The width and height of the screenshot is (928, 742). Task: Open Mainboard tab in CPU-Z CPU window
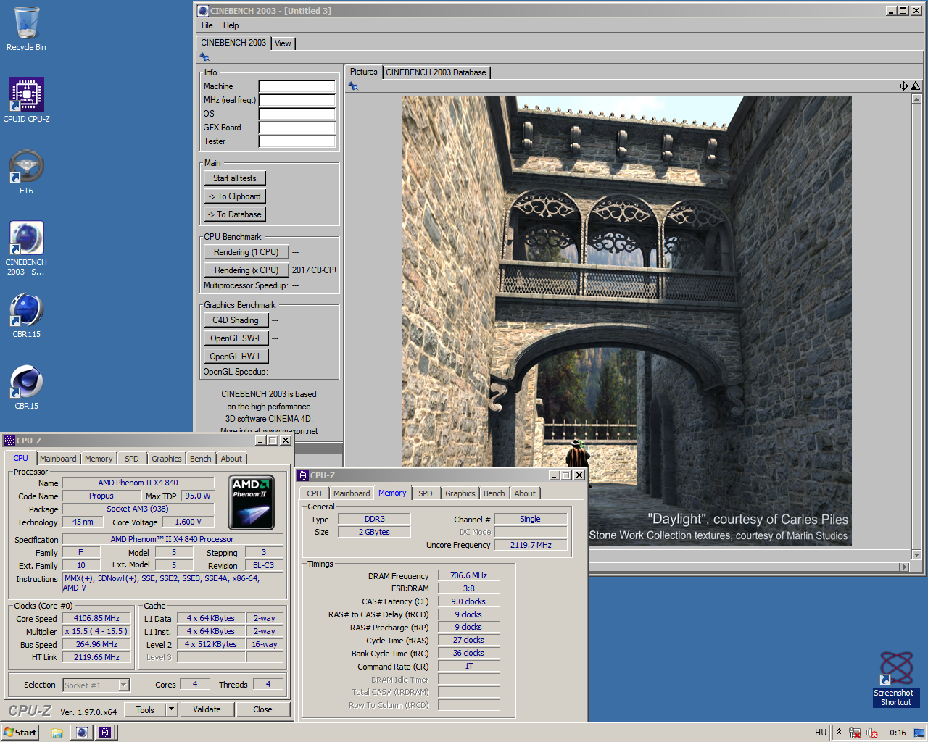(x=58, y=459)
